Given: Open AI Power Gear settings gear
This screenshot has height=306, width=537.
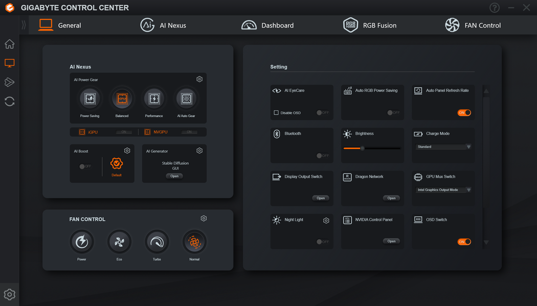Looking at the screenshot, I should (x=199, y=79).
